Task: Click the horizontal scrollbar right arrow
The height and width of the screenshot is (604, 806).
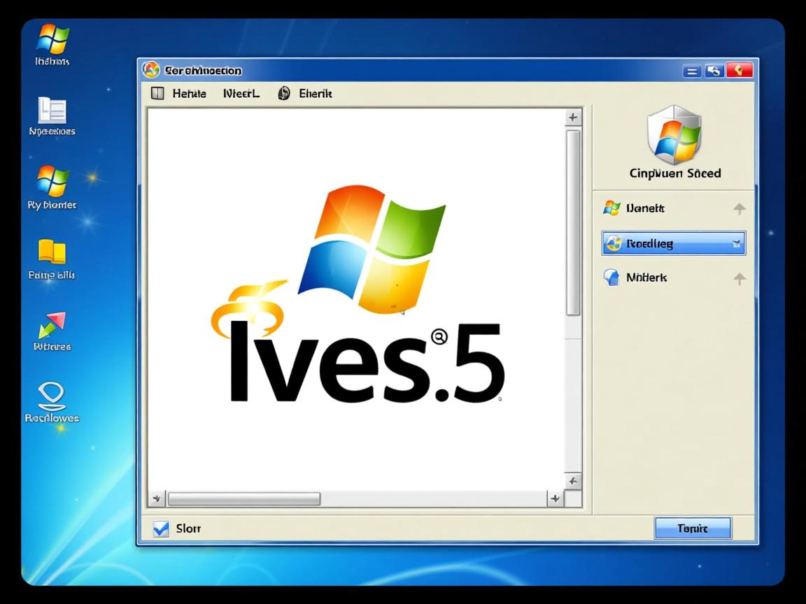Action: [555, 498]
